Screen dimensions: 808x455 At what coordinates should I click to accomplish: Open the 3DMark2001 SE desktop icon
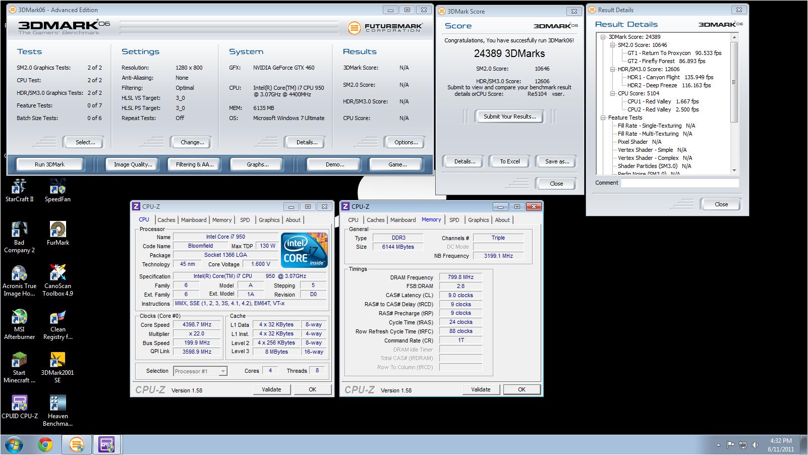coord(57,367)
